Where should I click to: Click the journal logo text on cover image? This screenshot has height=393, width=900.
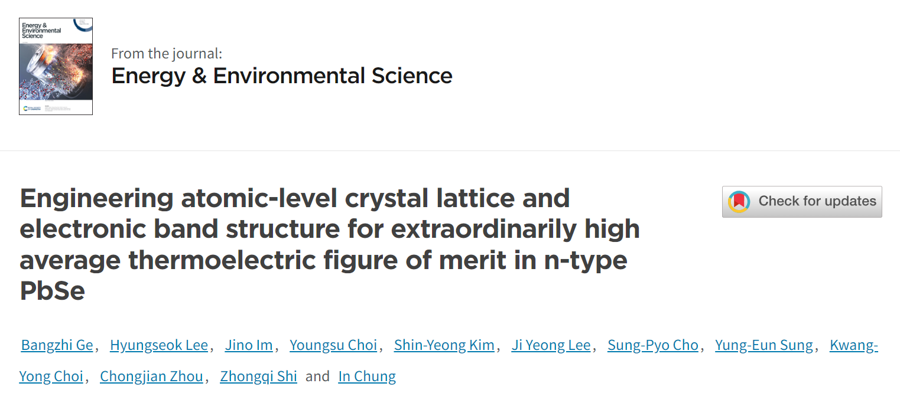pos(41,31)
